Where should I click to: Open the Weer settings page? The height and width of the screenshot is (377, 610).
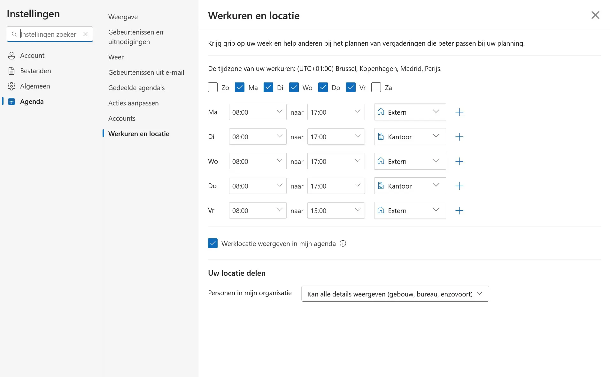(116, 57)
